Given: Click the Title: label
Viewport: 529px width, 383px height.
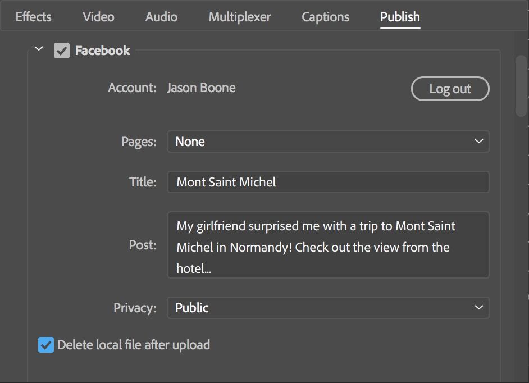Looking at the screenshot, I should click(x=143, y=182).
